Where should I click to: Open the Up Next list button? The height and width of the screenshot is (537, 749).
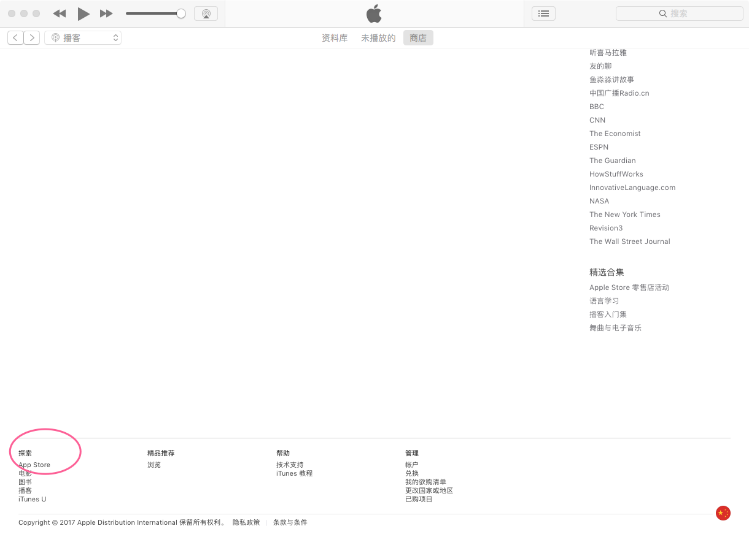point(543,13)
